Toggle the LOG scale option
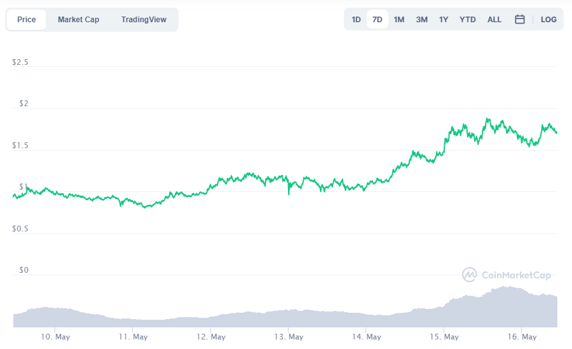 pos(548,19)
